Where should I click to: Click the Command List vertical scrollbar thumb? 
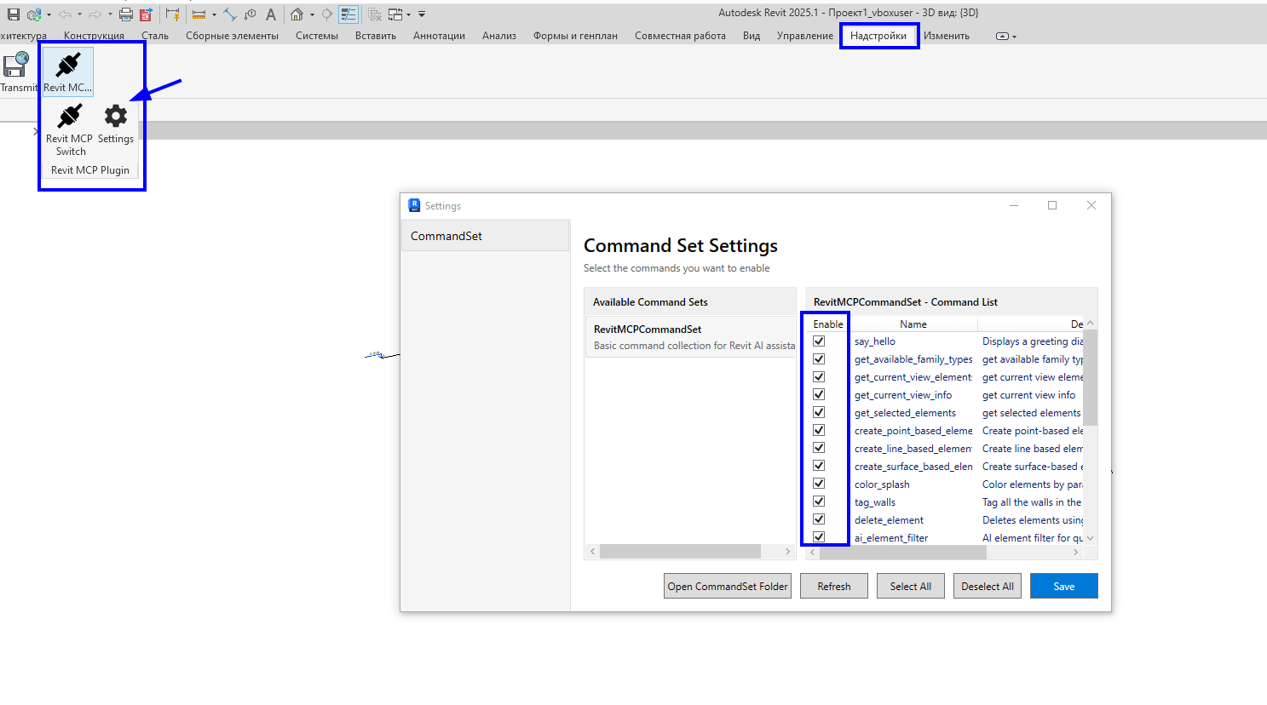(1091, 377)
